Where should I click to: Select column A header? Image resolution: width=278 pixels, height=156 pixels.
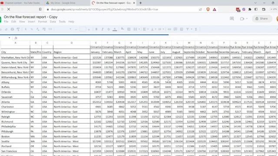[x=16, y=43]
